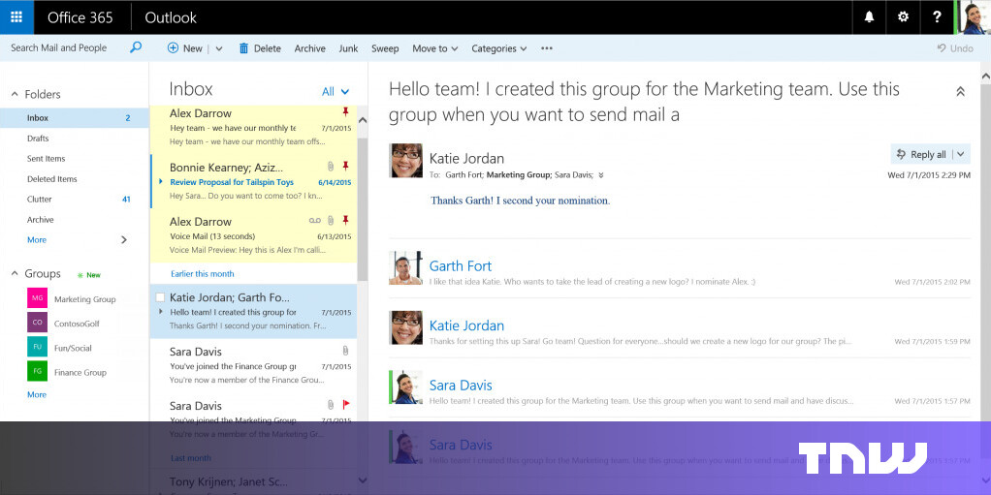Image resolution: width=991 pixels, height=495 pixels.
Task: Click the voicemail icon on Alex Darrow email
Action: [x=315, y=220]
